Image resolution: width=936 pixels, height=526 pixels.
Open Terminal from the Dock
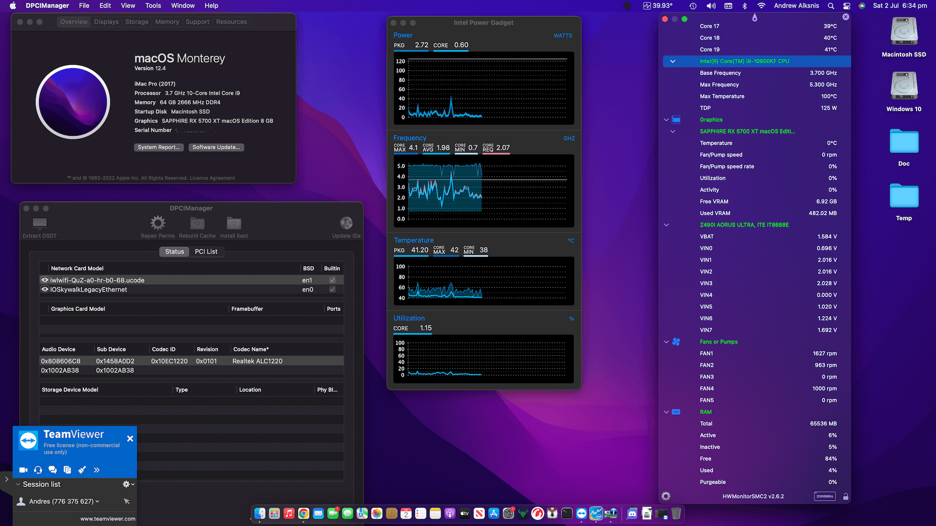pos(567,513)
